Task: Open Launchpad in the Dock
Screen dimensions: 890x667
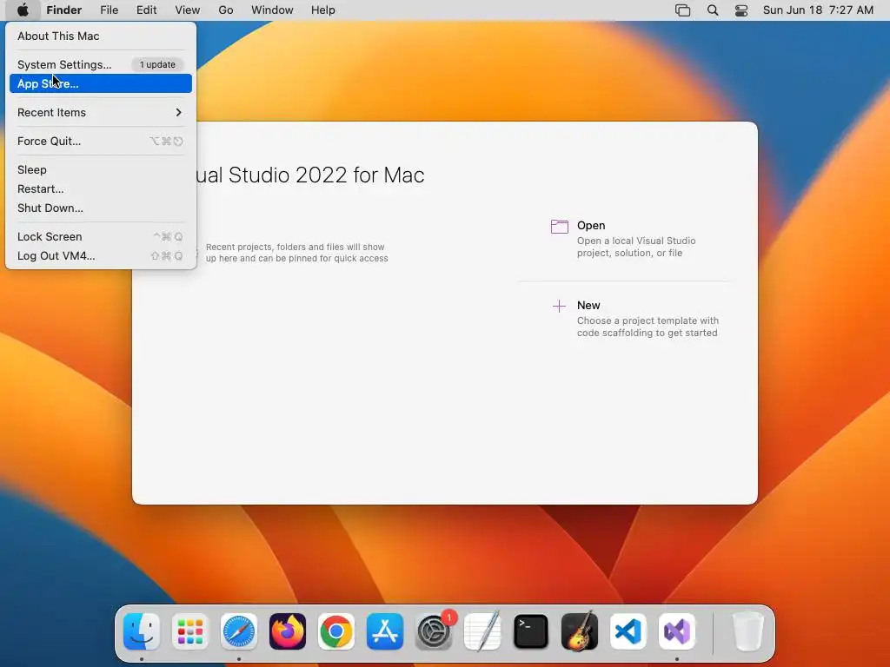Action: [190, 631]
